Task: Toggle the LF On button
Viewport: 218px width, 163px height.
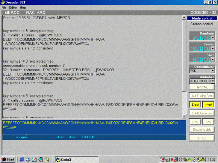Action: point(202,138)
